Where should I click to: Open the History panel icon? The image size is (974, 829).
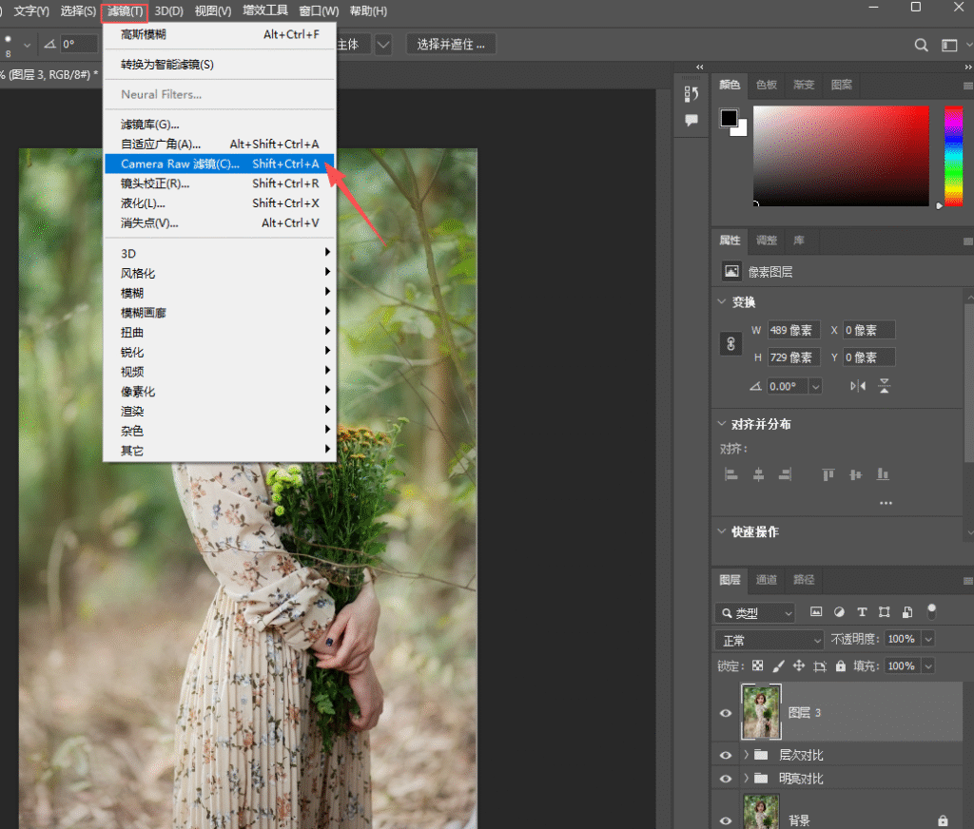(692, 94)
